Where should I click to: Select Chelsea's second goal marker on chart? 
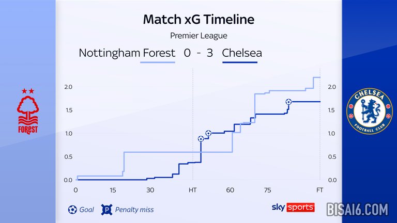(208, 133)
